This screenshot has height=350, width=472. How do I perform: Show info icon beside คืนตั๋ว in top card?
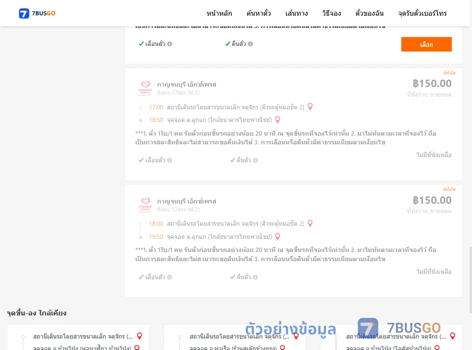[x=250, y=44]
